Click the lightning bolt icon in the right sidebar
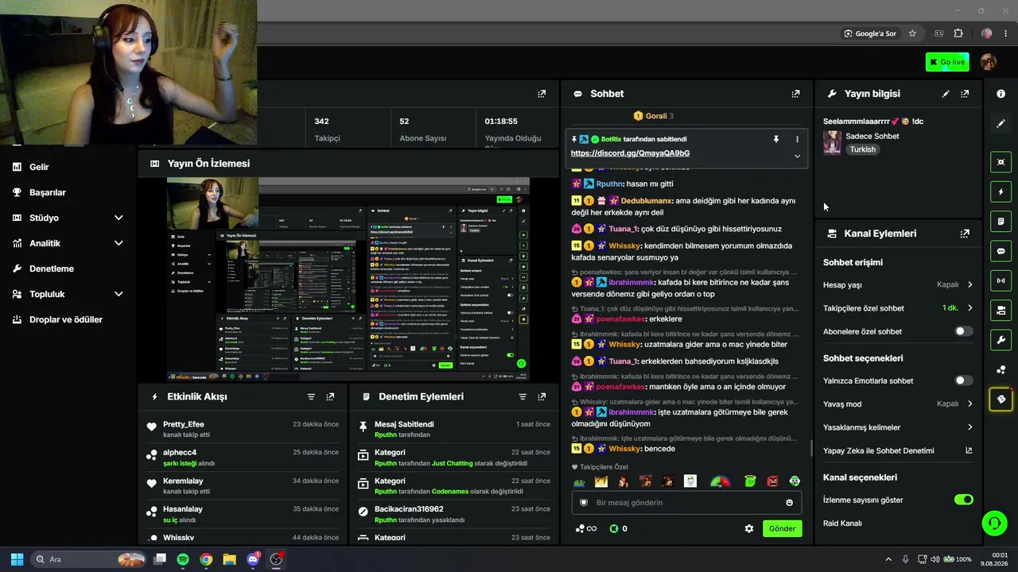Viewport: 1018px width, 572px height. [1001, 192]
